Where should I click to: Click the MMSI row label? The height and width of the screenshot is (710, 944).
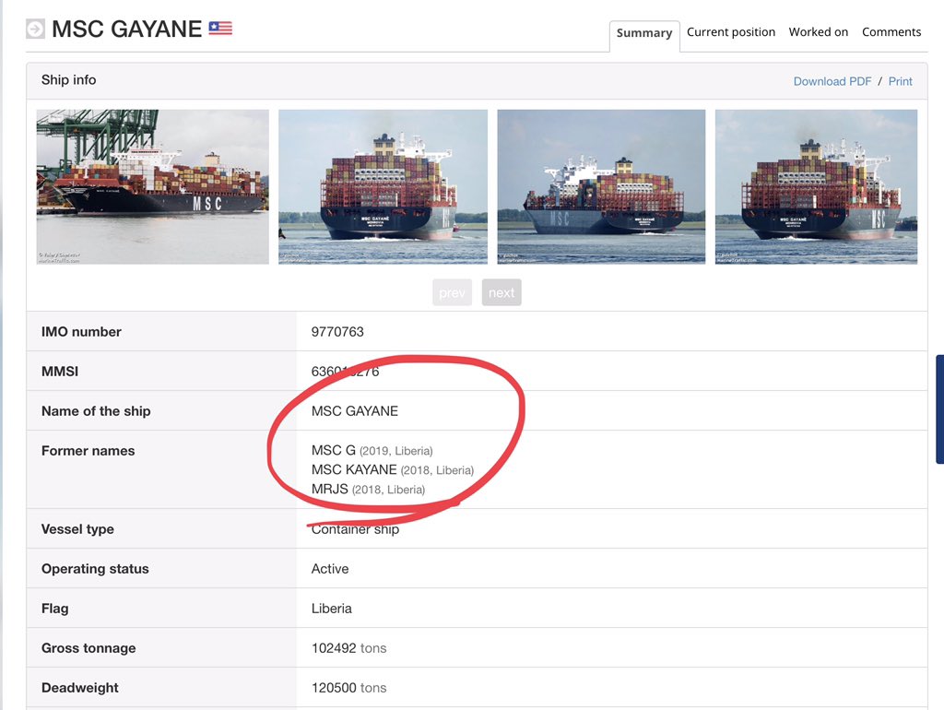pos(60,372)
